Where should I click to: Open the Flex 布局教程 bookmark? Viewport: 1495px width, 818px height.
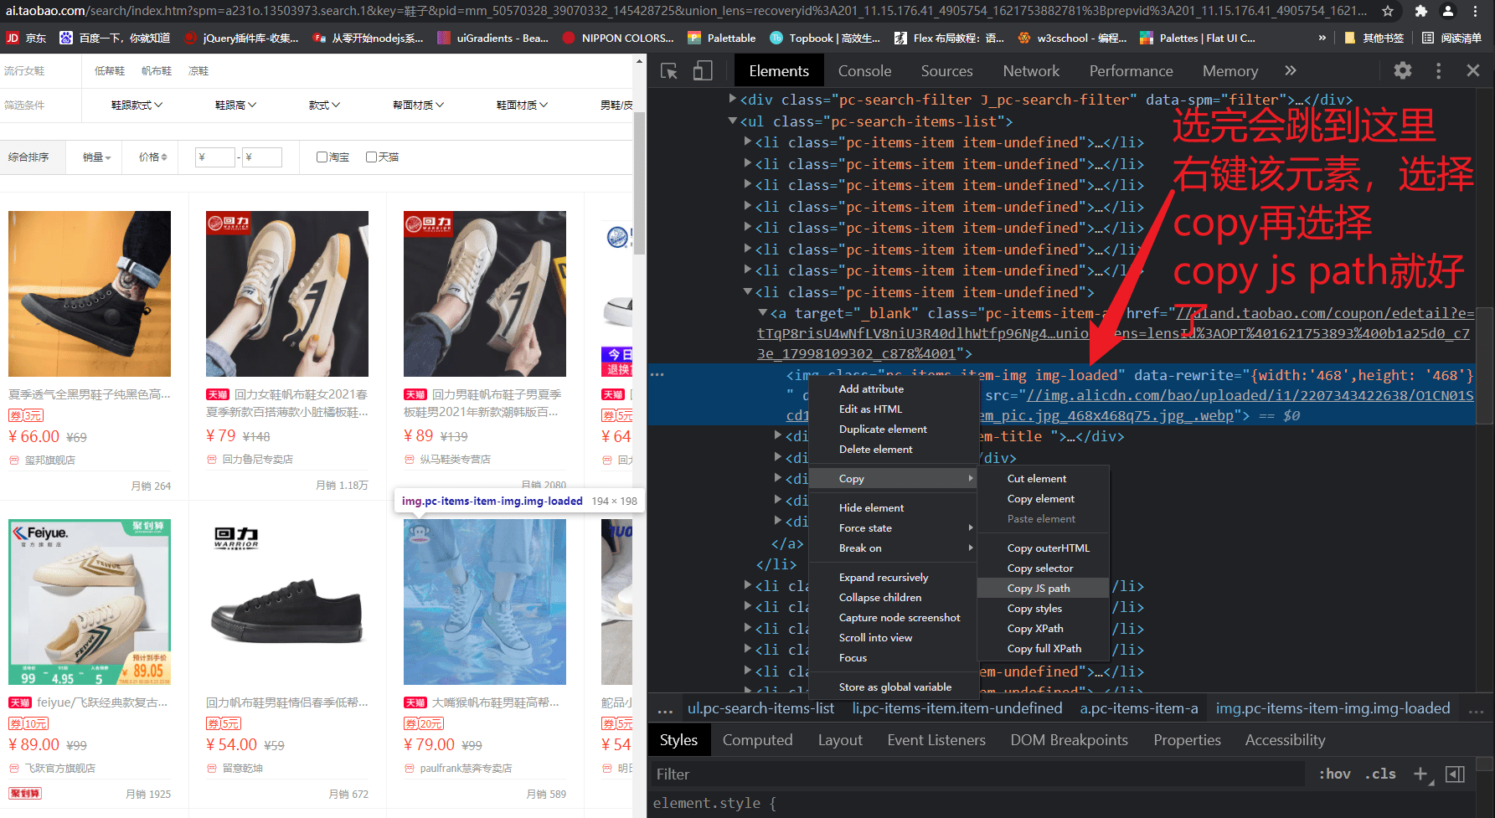(949, 38)
